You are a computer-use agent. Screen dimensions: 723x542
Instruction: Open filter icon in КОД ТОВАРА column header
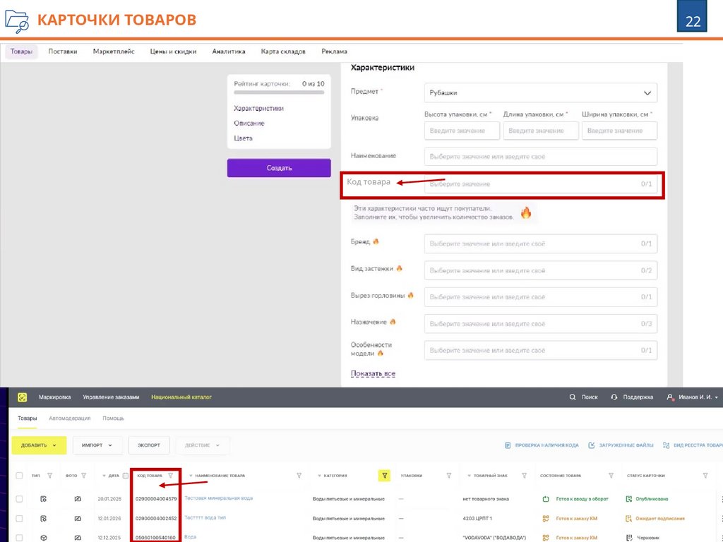[x=170, y=475]
